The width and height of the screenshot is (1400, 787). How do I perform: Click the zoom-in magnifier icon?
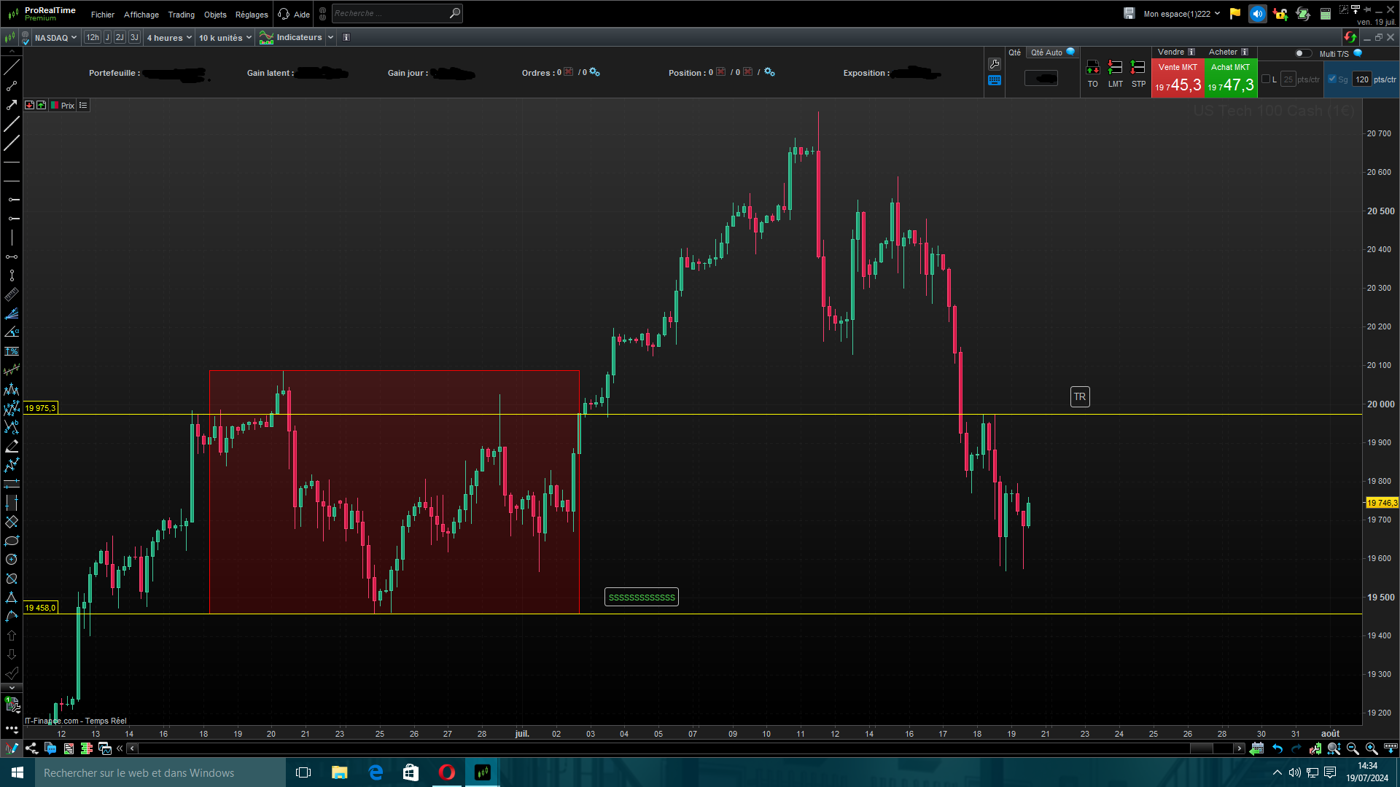click(x=1371, y=748)
